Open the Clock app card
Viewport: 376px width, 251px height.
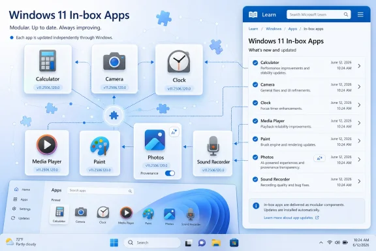tap(179, 69)
